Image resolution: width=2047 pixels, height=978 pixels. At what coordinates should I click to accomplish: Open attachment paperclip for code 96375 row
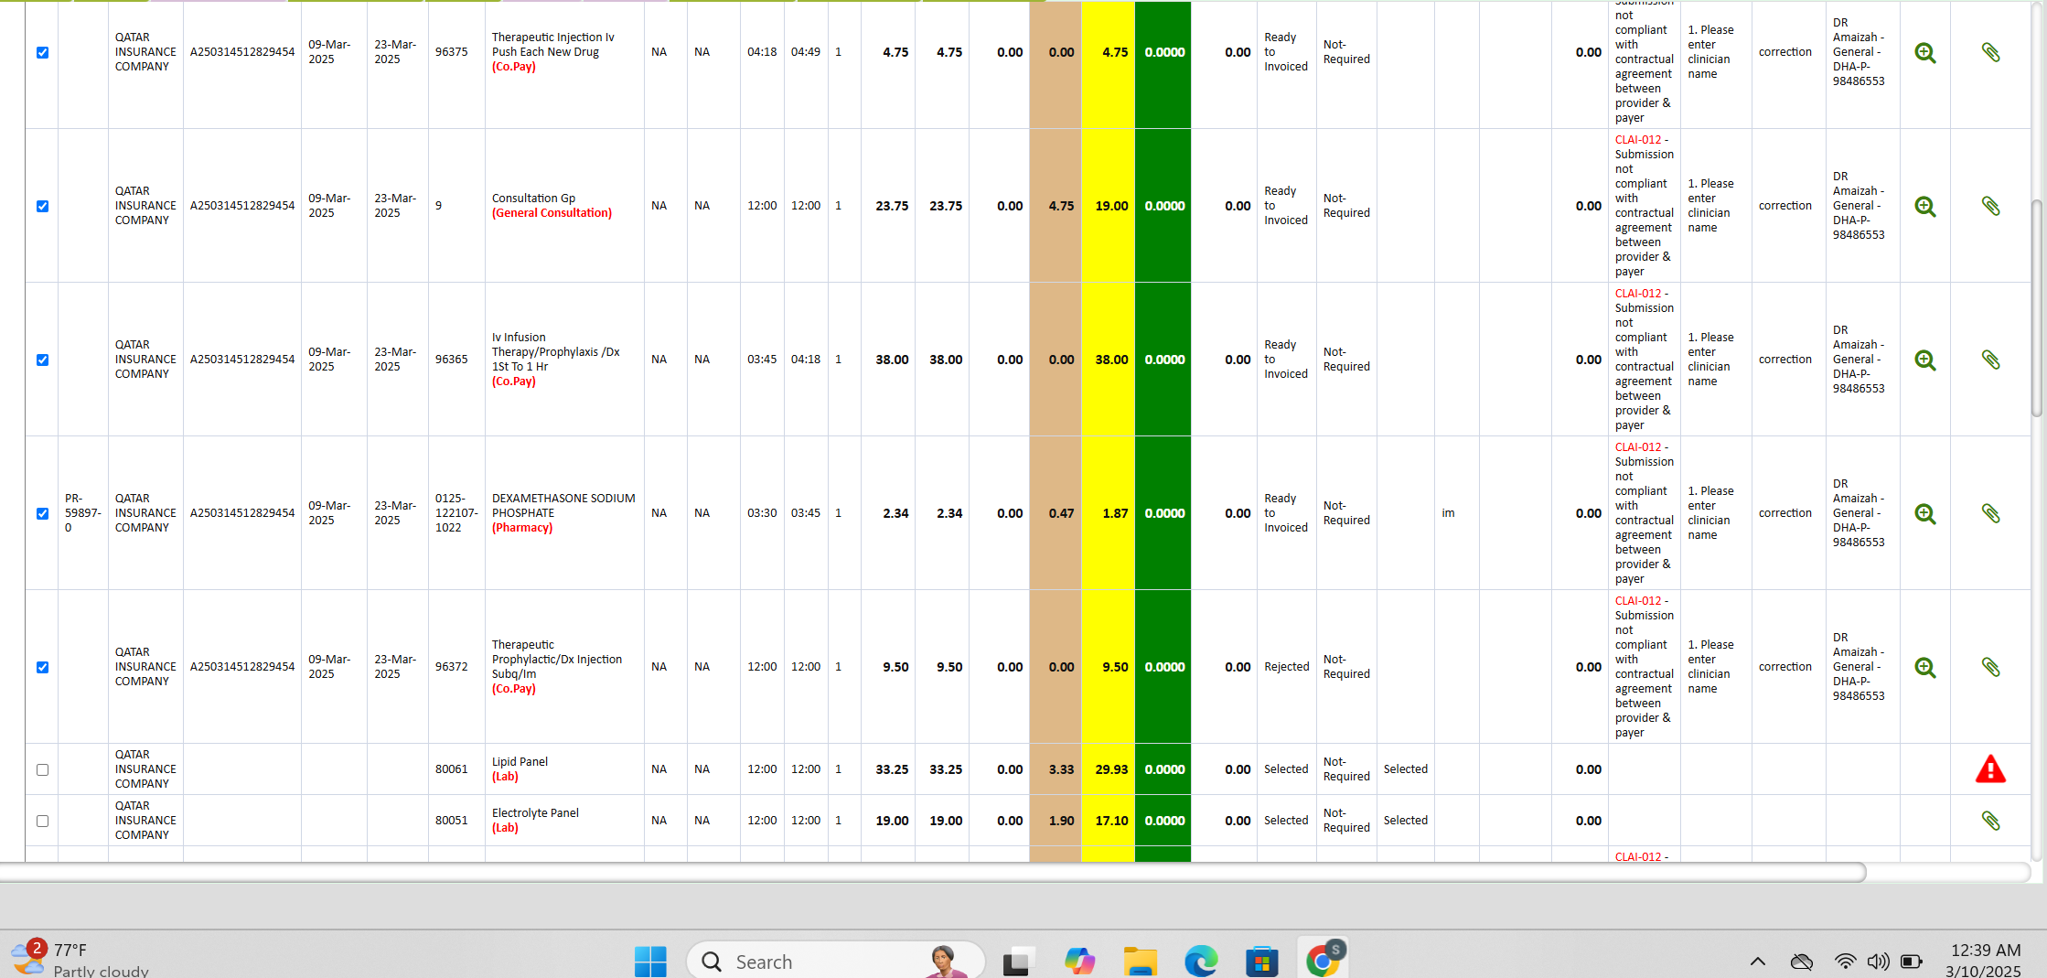point(1990,52)
